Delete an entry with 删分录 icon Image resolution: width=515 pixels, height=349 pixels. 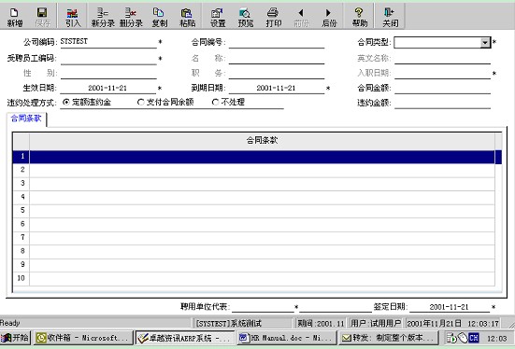tap(131, 17)
